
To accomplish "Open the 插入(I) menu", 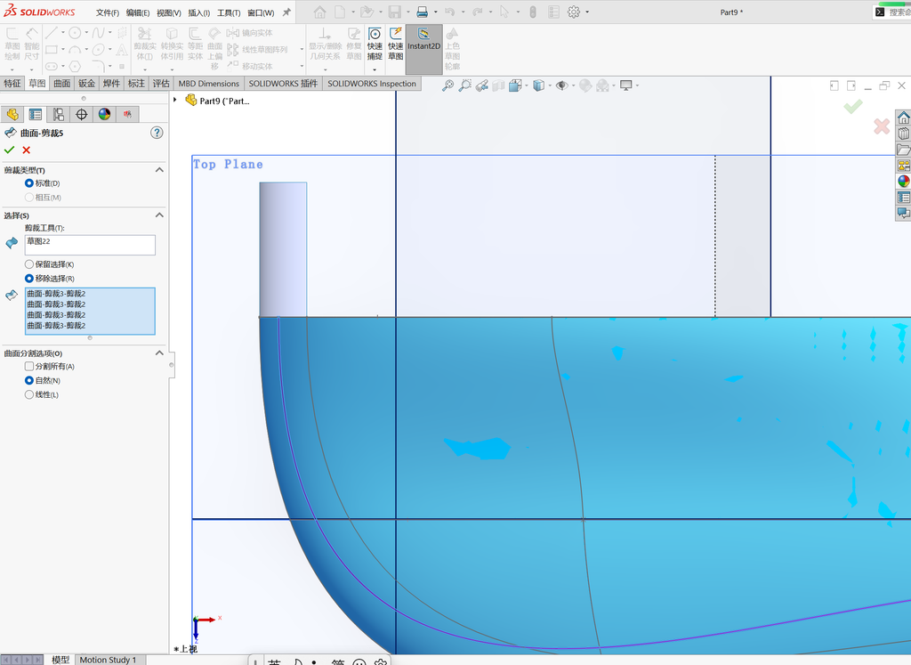I will point(198,12).
